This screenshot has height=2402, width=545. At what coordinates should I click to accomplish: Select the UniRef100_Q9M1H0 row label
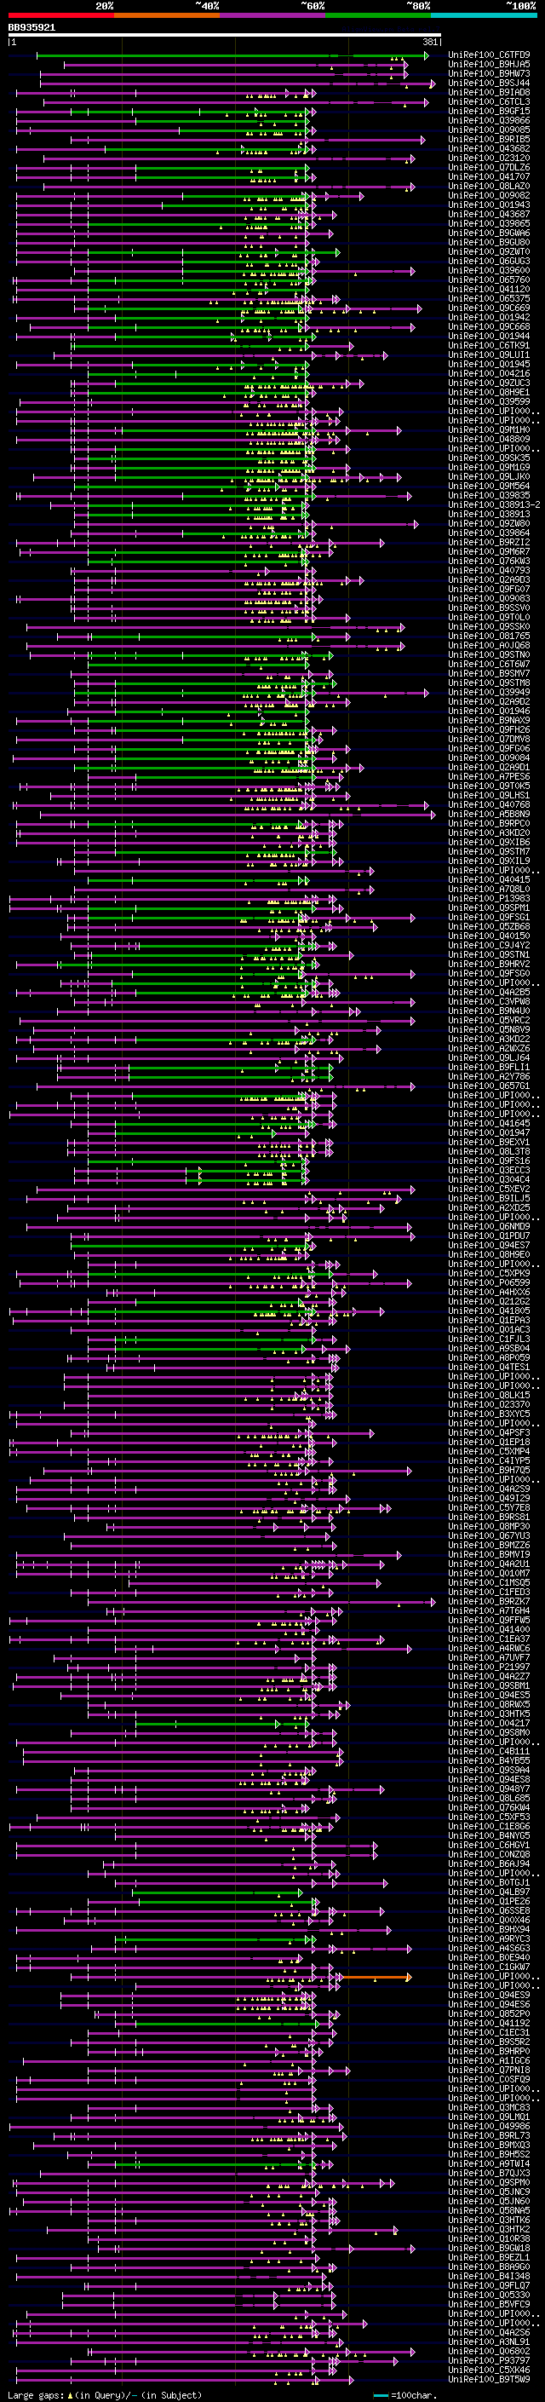pos(489,429)
